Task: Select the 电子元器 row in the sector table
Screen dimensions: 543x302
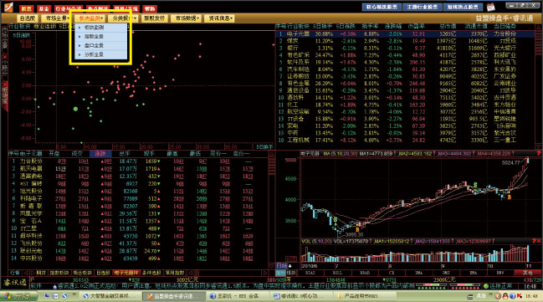Action: (x=405, y=34)
